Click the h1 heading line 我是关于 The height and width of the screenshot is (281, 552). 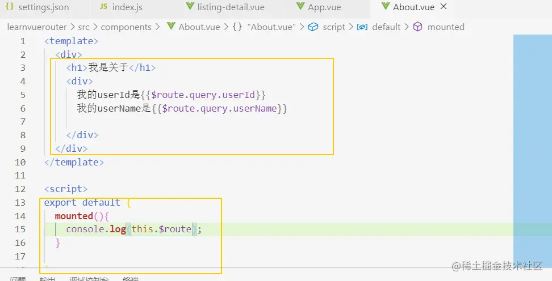pos(111,67)
